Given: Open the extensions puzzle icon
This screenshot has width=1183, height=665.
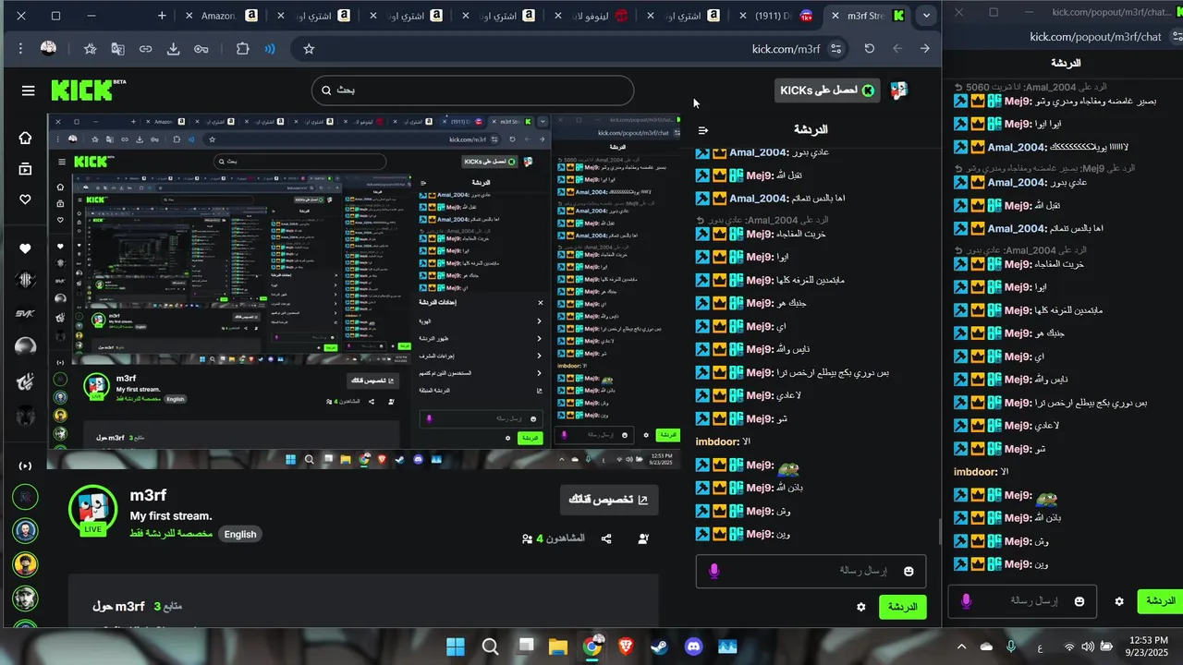Looking at the screenshot, I should (242, 49).
